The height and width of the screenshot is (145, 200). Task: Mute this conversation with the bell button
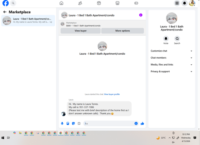point(166,39)
